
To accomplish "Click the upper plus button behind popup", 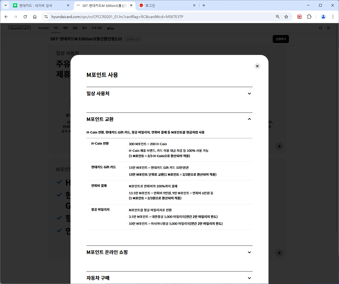I will pos(279,146).
